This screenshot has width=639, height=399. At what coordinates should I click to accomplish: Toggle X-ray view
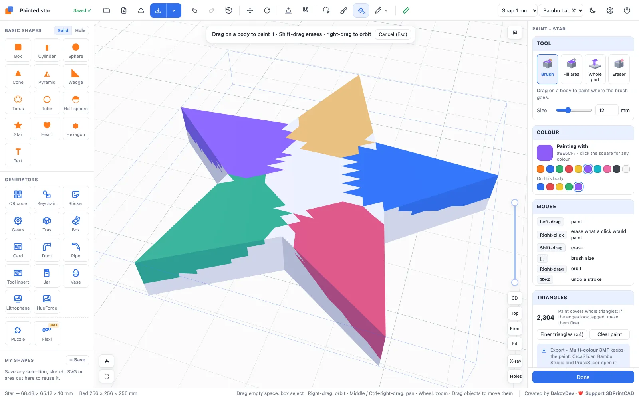(x=515, y=361)
